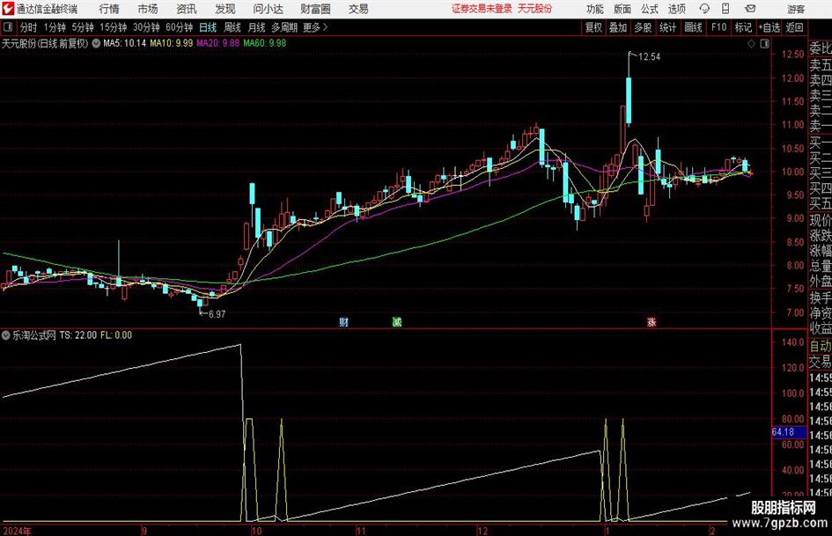Click the 复权 toolbar button
Viewport: 832px width, 536px height.
coord(593,27)
